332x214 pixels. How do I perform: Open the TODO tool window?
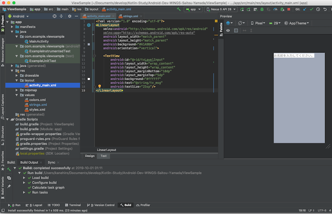[x=54, y=205]
